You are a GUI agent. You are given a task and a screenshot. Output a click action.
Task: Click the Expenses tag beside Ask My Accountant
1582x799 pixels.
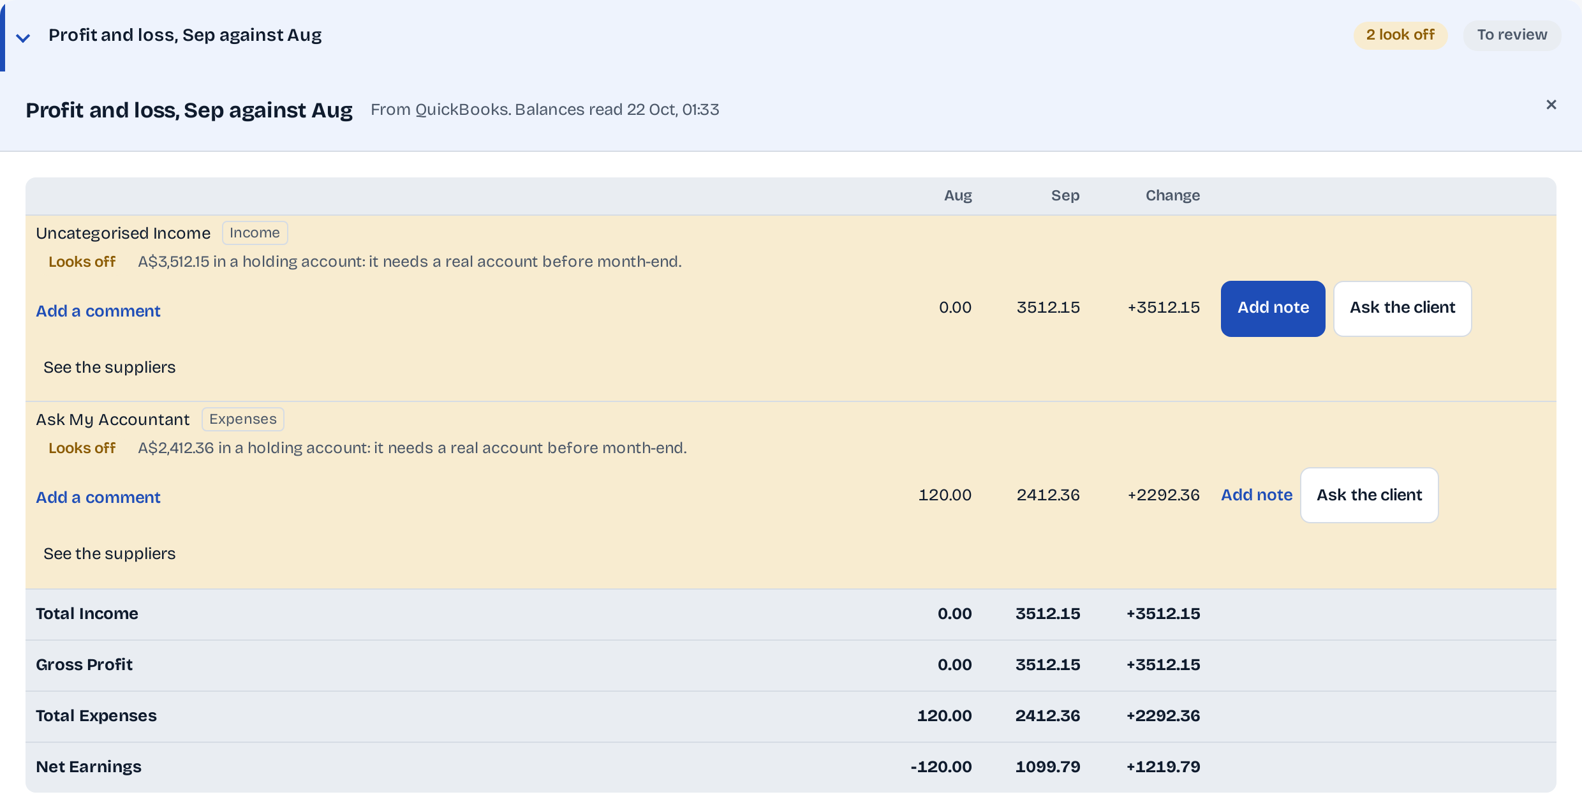[243, 419]
